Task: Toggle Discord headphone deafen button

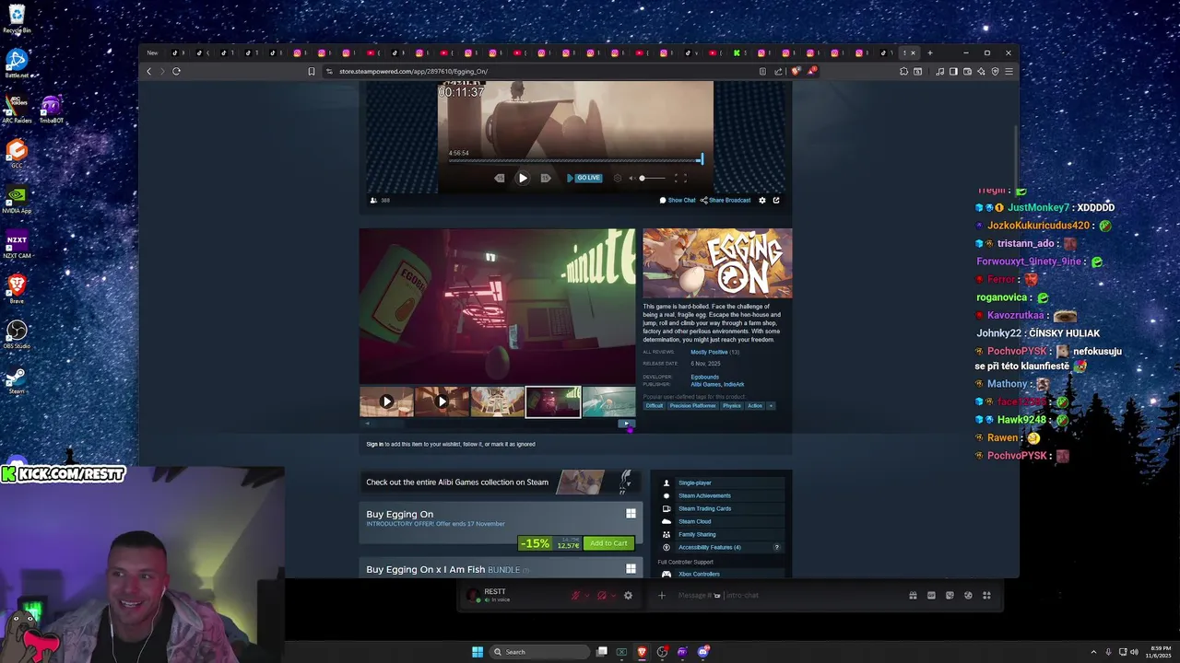Action: (x=601, y=596)
